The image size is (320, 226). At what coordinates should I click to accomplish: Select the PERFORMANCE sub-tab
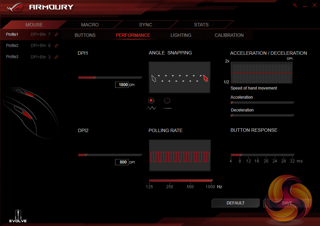click(133, 35)
